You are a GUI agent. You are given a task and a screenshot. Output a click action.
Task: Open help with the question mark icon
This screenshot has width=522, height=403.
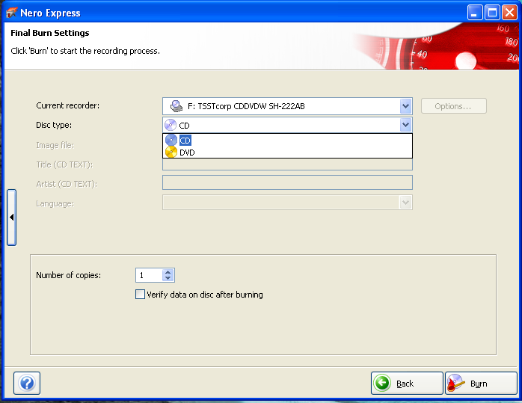coord(27,383)
